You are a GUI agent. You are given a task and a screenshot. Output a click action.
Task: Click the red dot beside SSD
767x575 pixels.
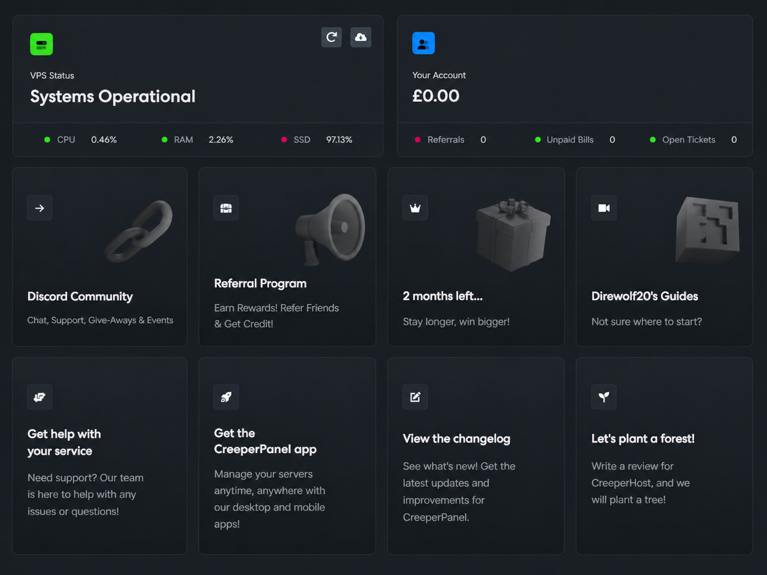(284, 140)
